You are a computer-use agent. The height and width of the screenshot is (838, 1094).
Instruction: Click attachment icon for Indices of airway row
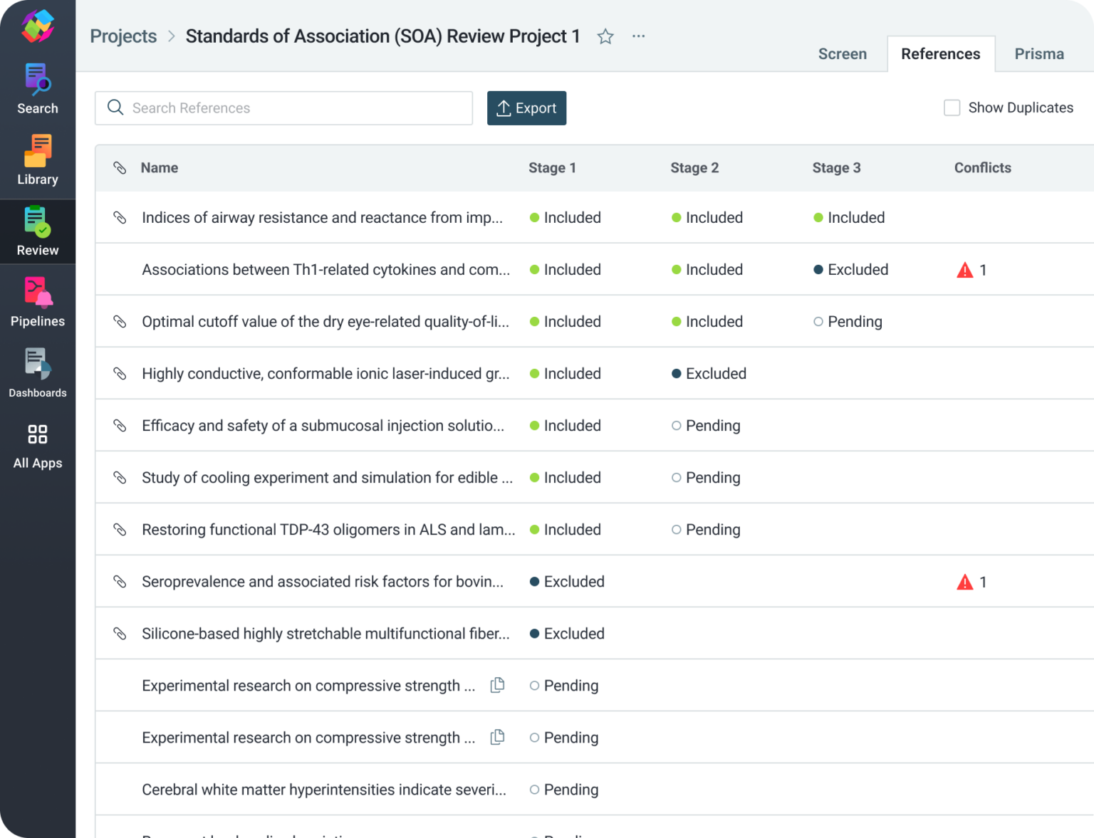pyautogui.click(x=120, y=218)
